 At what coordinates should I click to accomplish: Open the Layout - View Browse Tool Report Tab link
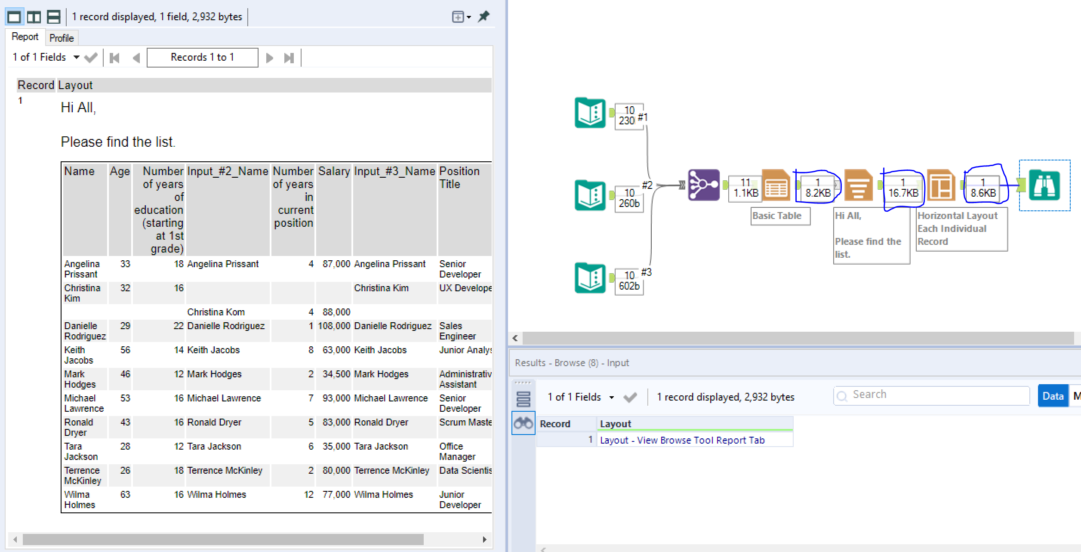pyautogui.click(x=682, y=440)
